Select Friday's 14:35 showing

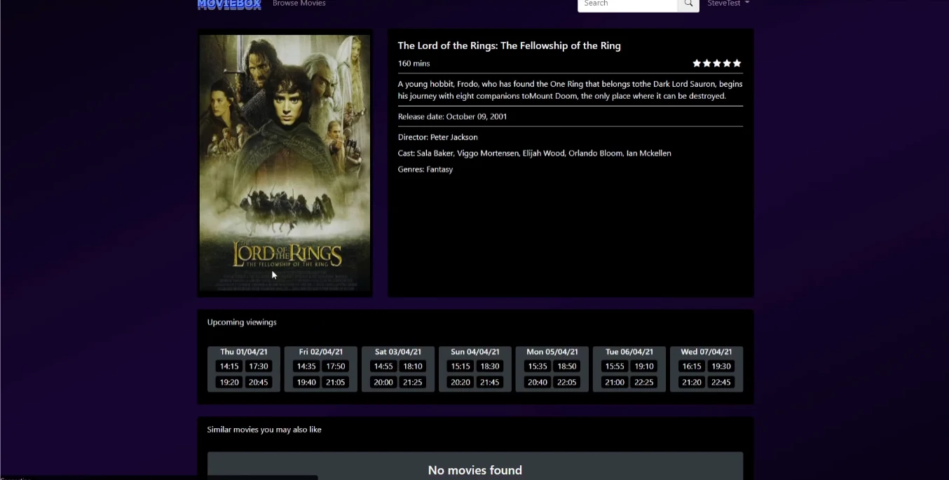(306, 366)
